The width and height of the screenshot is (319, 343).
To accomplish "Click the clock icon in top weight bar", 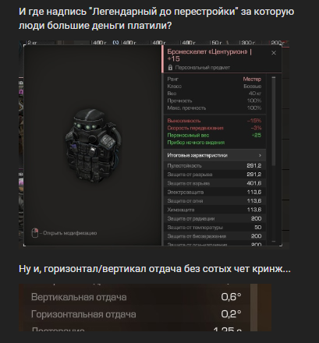I will (x=115, y=42).
